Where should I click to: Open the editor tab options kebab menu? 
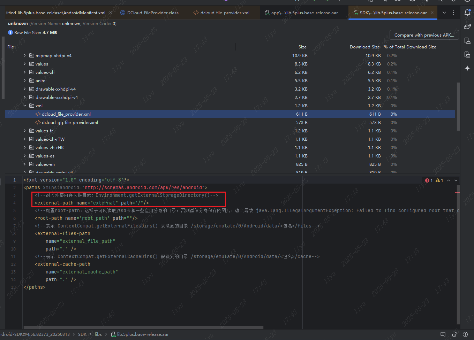click(453, 13)
